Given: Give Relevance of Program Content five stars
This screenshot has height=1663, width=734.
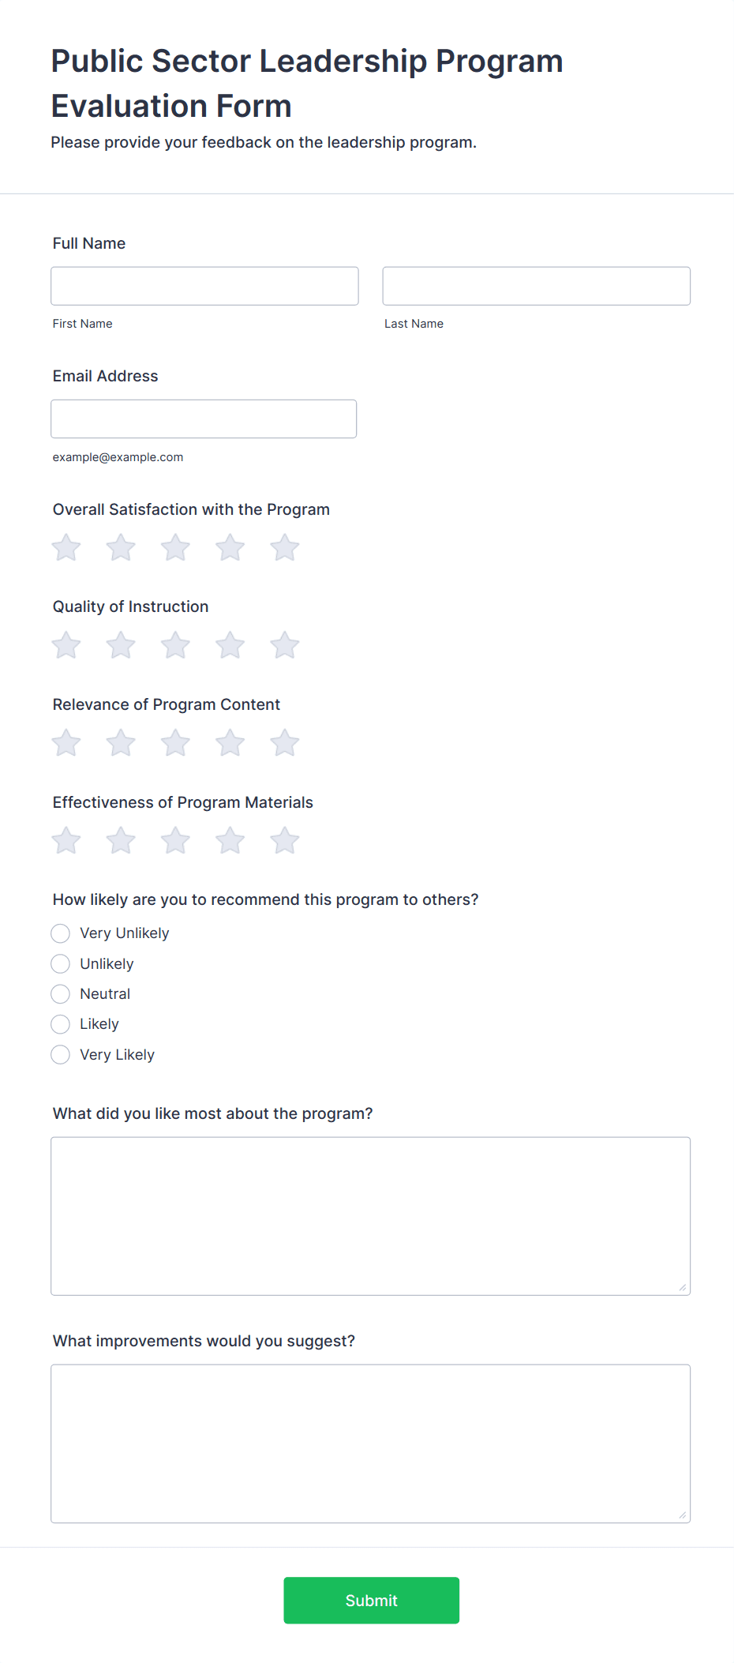Looking at the screenshot, I should click(284, 742).
